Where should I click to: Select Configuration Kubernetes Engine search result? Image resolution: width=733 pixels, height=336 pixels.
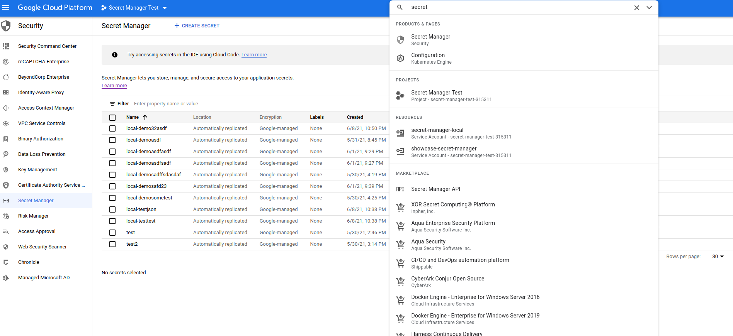(524, 58)
